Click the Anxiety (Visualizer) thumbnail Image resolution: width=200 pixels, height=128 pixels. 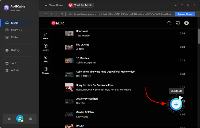(x=69, y=101)
